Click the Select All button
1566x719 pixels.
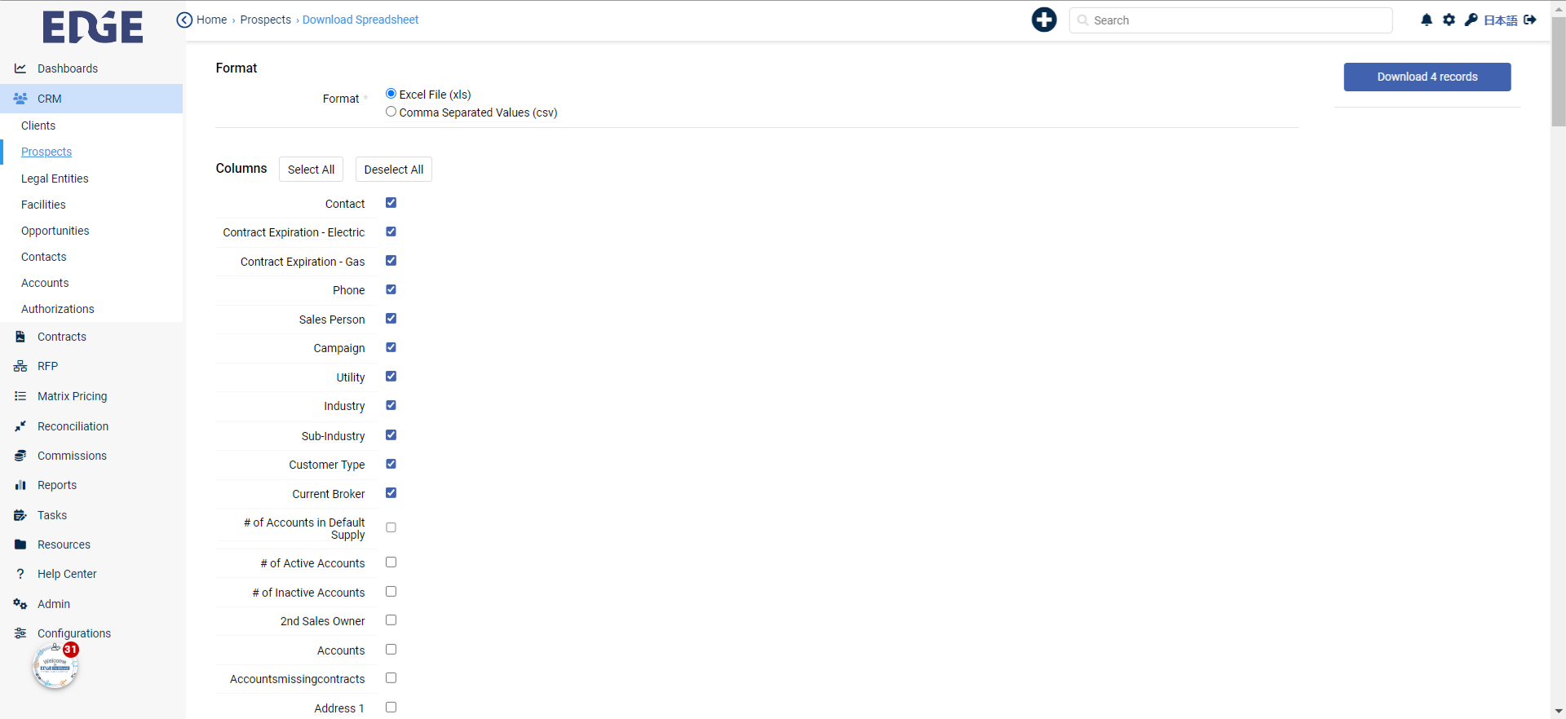311,170
